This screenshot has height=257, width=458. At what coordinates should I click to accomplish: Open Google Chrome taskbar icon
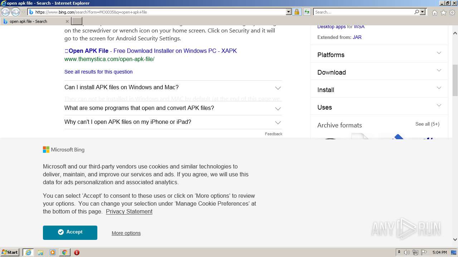[64, 252]
